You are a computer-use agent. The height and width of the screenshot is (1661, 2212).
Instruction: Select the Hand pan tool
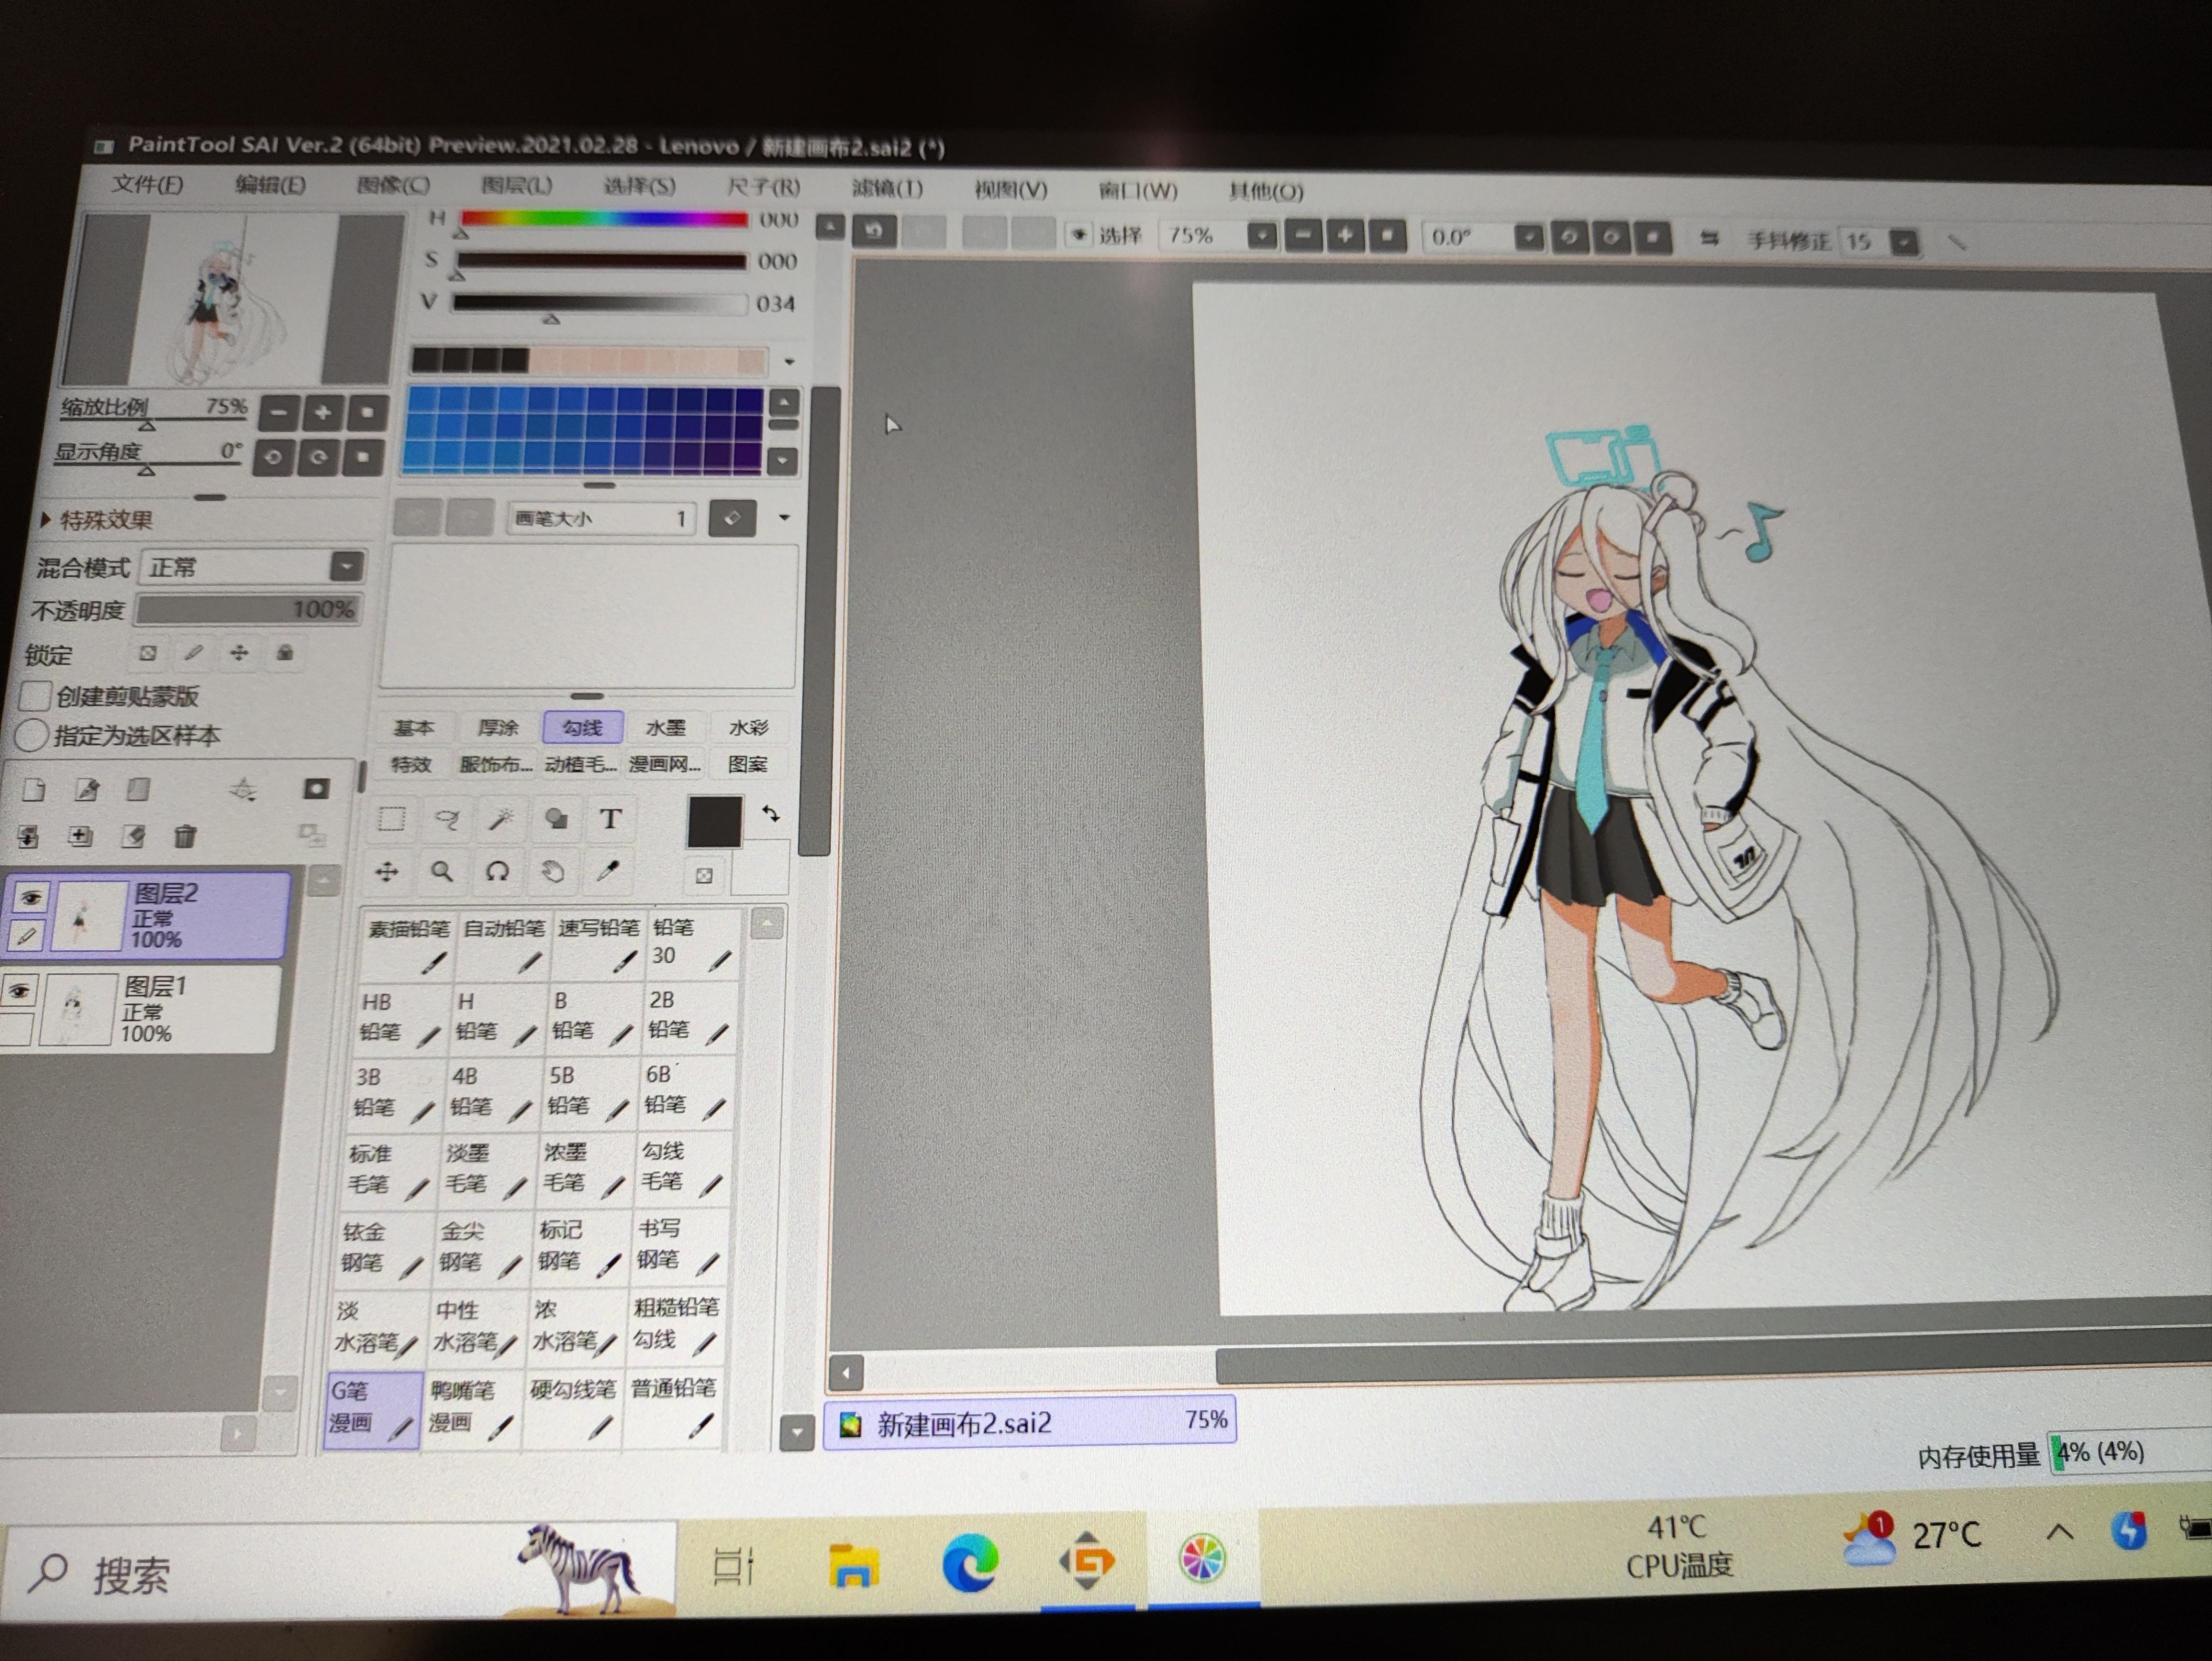pos(552,871)
